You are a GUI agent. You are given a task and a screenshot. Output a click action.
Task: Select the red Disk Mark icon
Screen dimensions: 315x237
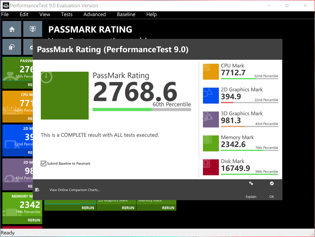coord(211,167)
